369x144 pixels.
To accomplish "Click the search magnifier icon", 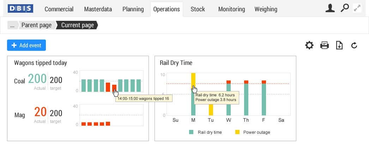I will pyautogui.click(x=344, y=8).
